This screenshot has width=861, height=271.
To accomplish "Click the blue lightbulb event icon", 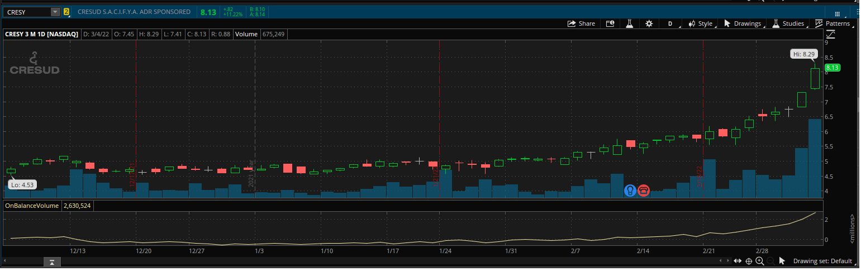I will (x=630, y=191).
